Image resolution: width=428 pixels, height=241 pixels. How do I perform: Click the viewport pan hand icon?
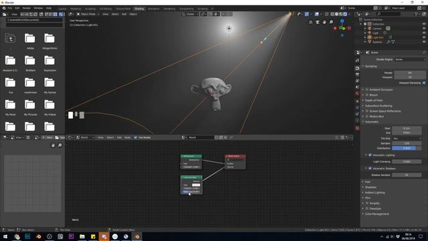(x=324, y=22)
